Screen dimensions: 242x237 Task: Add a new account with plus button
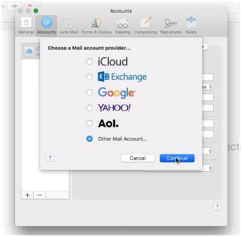click(27, 195)
